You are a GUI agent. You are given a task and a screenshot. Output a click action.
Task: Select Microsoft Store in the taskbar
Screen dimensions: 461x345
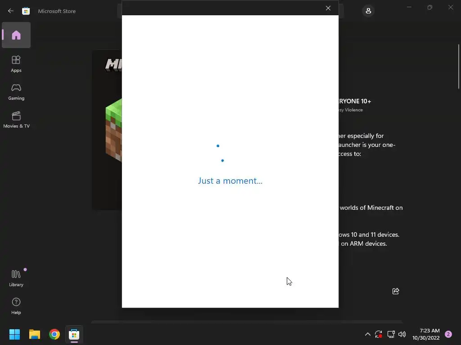tap(74, 334)
